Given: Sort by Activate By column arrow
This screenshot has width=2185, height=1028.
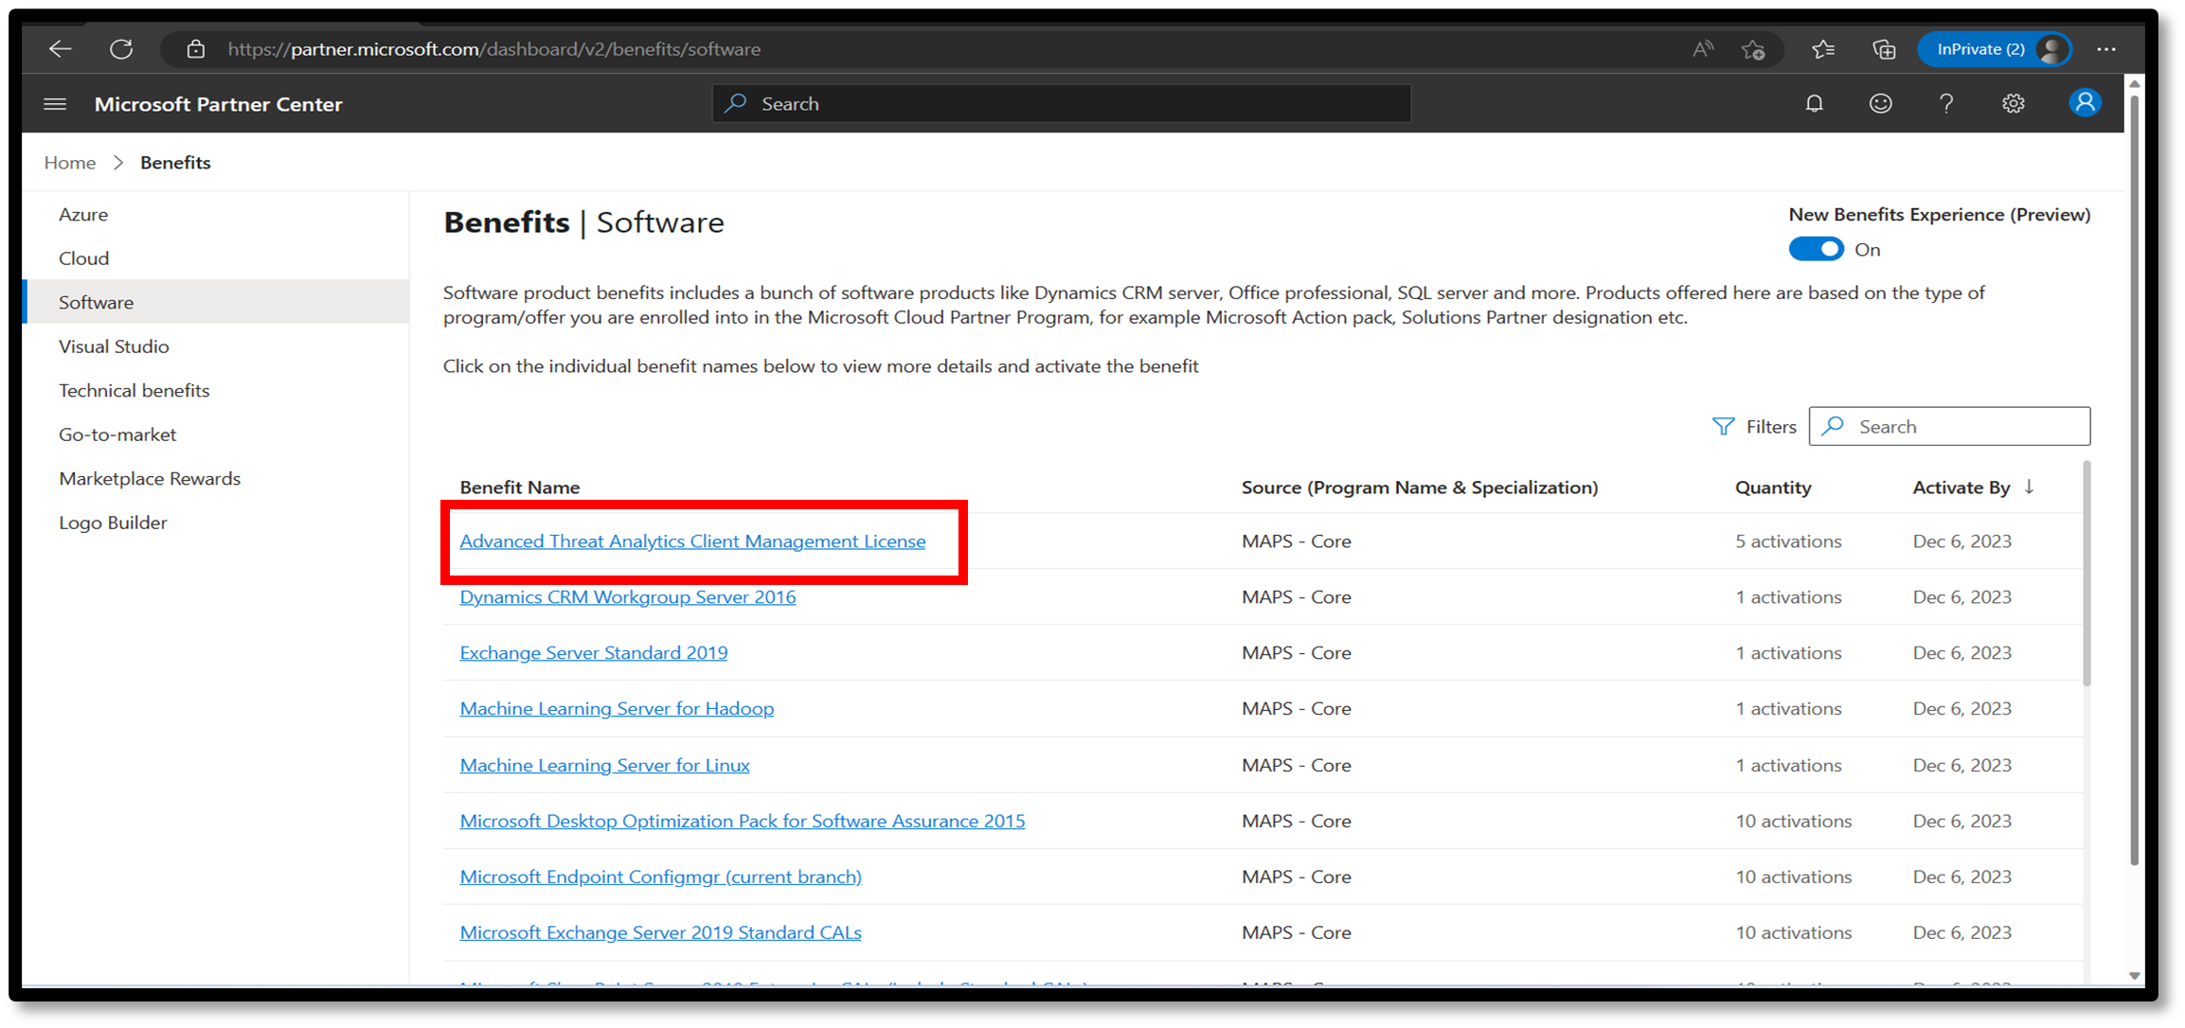Looking at the screenshot, I should 2029,487.
